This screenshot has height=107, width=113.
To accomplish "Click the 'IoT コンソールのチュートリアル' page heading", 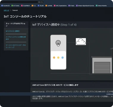I will click(x=25, y=16).
